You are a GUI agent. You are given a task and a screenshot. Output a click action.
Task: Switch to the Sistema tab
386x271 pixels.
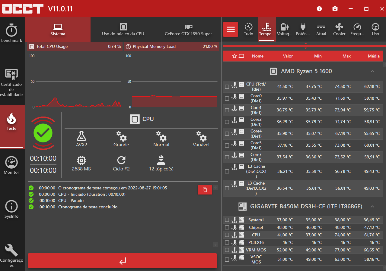coord(58,29)
